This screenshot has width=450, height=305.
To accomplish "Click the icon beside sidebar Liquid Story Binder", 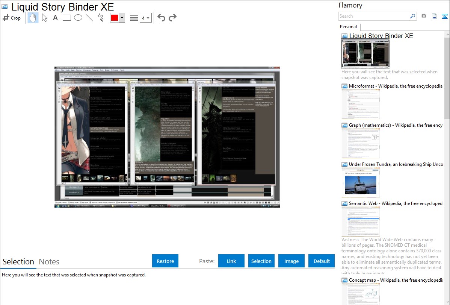I will click(x=344, y=36).
